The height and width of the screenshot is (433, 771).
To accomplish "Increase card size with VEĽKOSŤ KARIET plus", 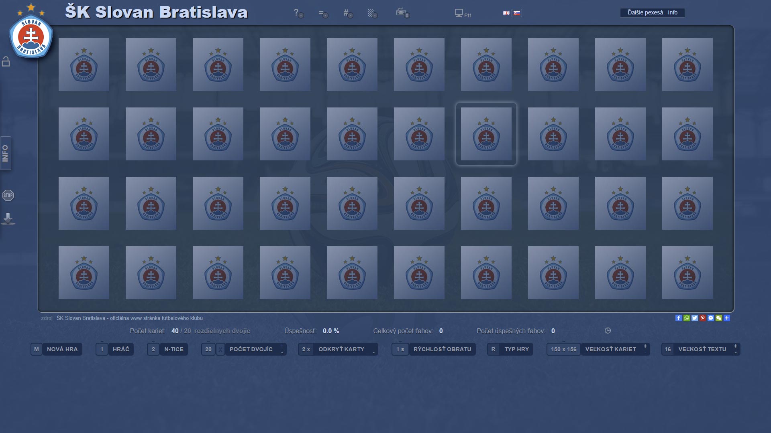I will (645, 346).
